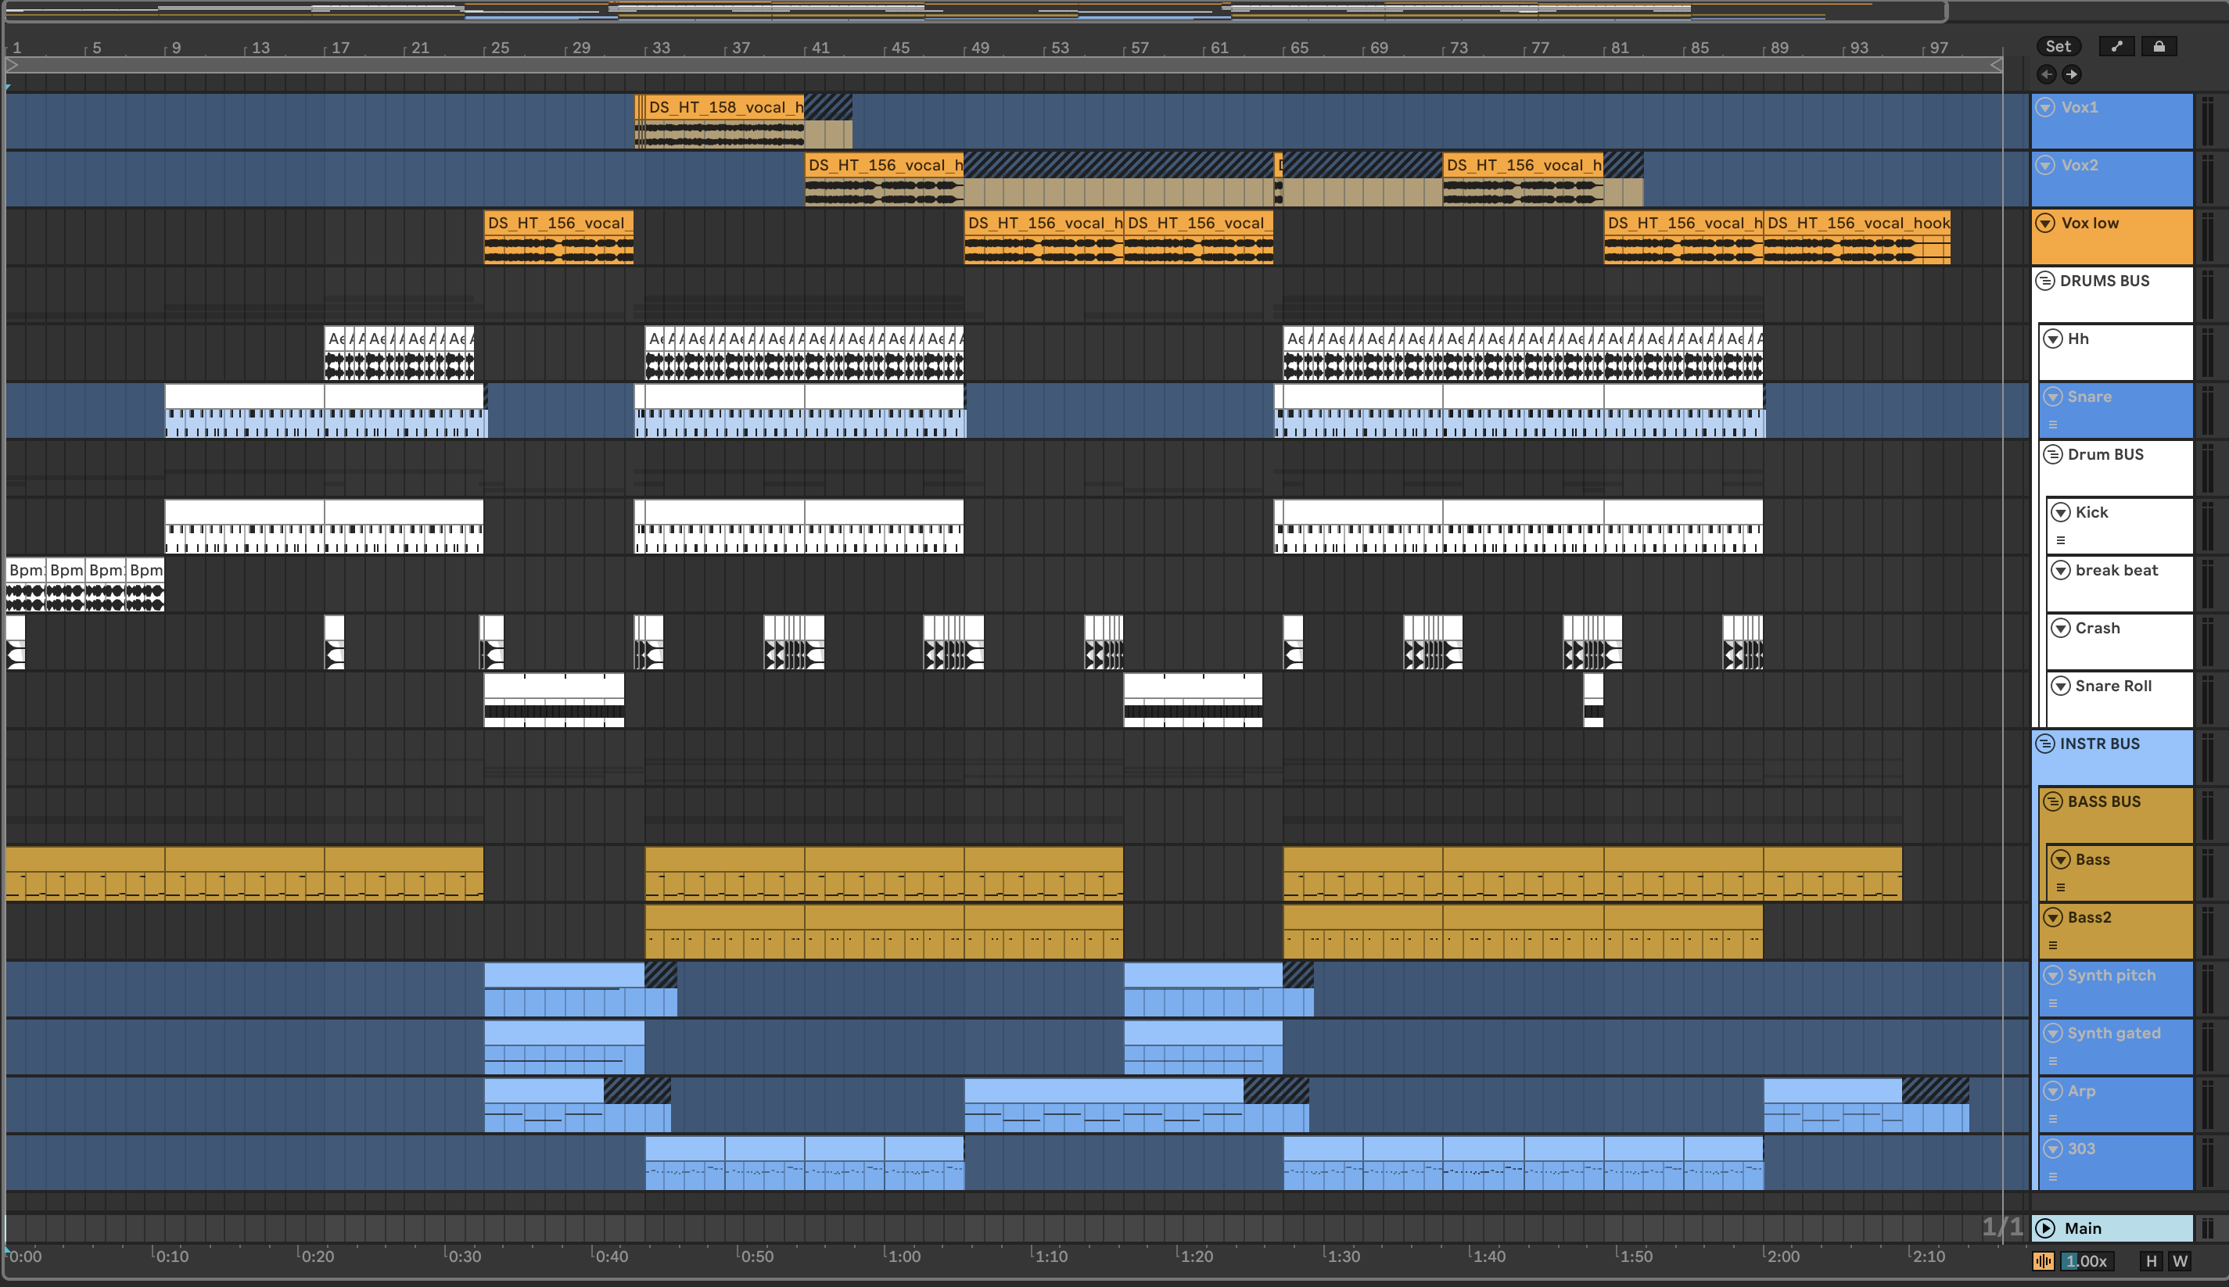2229x1287 pixels.
Task: Toggle the lock envelopes icon
Action: pos(2159,46)
